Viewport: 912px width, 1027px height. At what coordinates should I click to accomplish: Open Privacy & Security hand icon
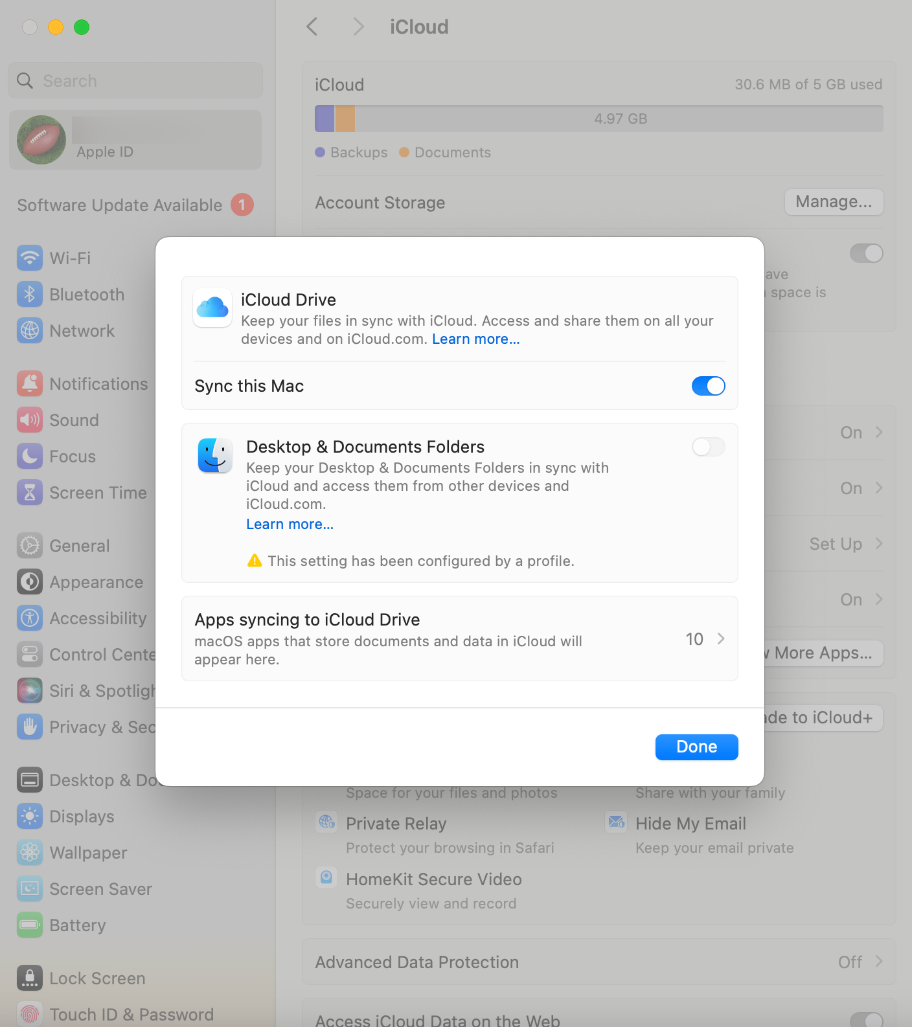click(x=30, y=727)
